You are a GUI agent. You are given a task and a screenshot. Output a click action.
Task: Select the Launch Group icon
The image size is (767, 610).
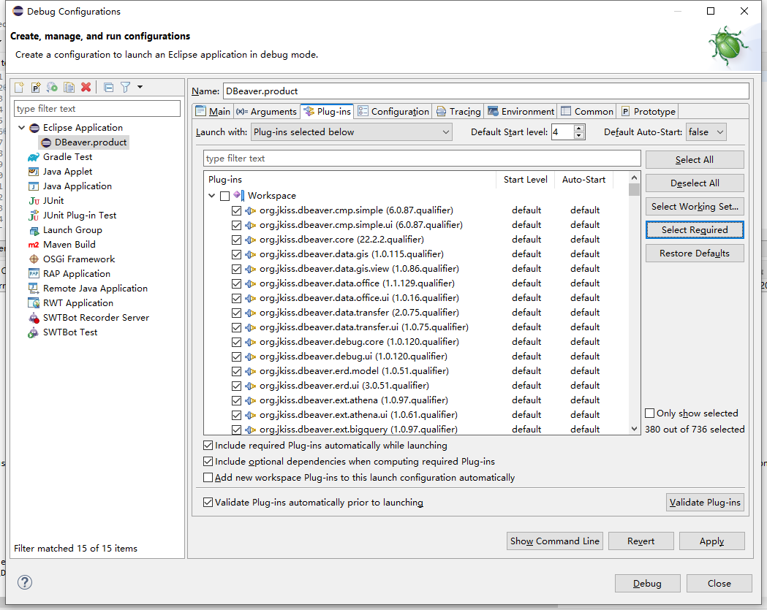click(x=33, y=230)
